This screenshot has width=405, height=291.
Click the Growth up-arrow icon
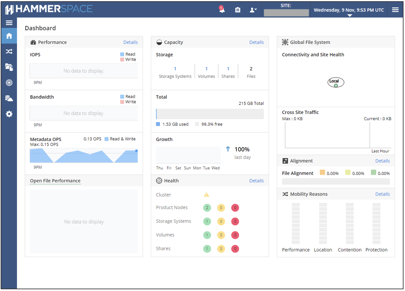pos(228,149)
